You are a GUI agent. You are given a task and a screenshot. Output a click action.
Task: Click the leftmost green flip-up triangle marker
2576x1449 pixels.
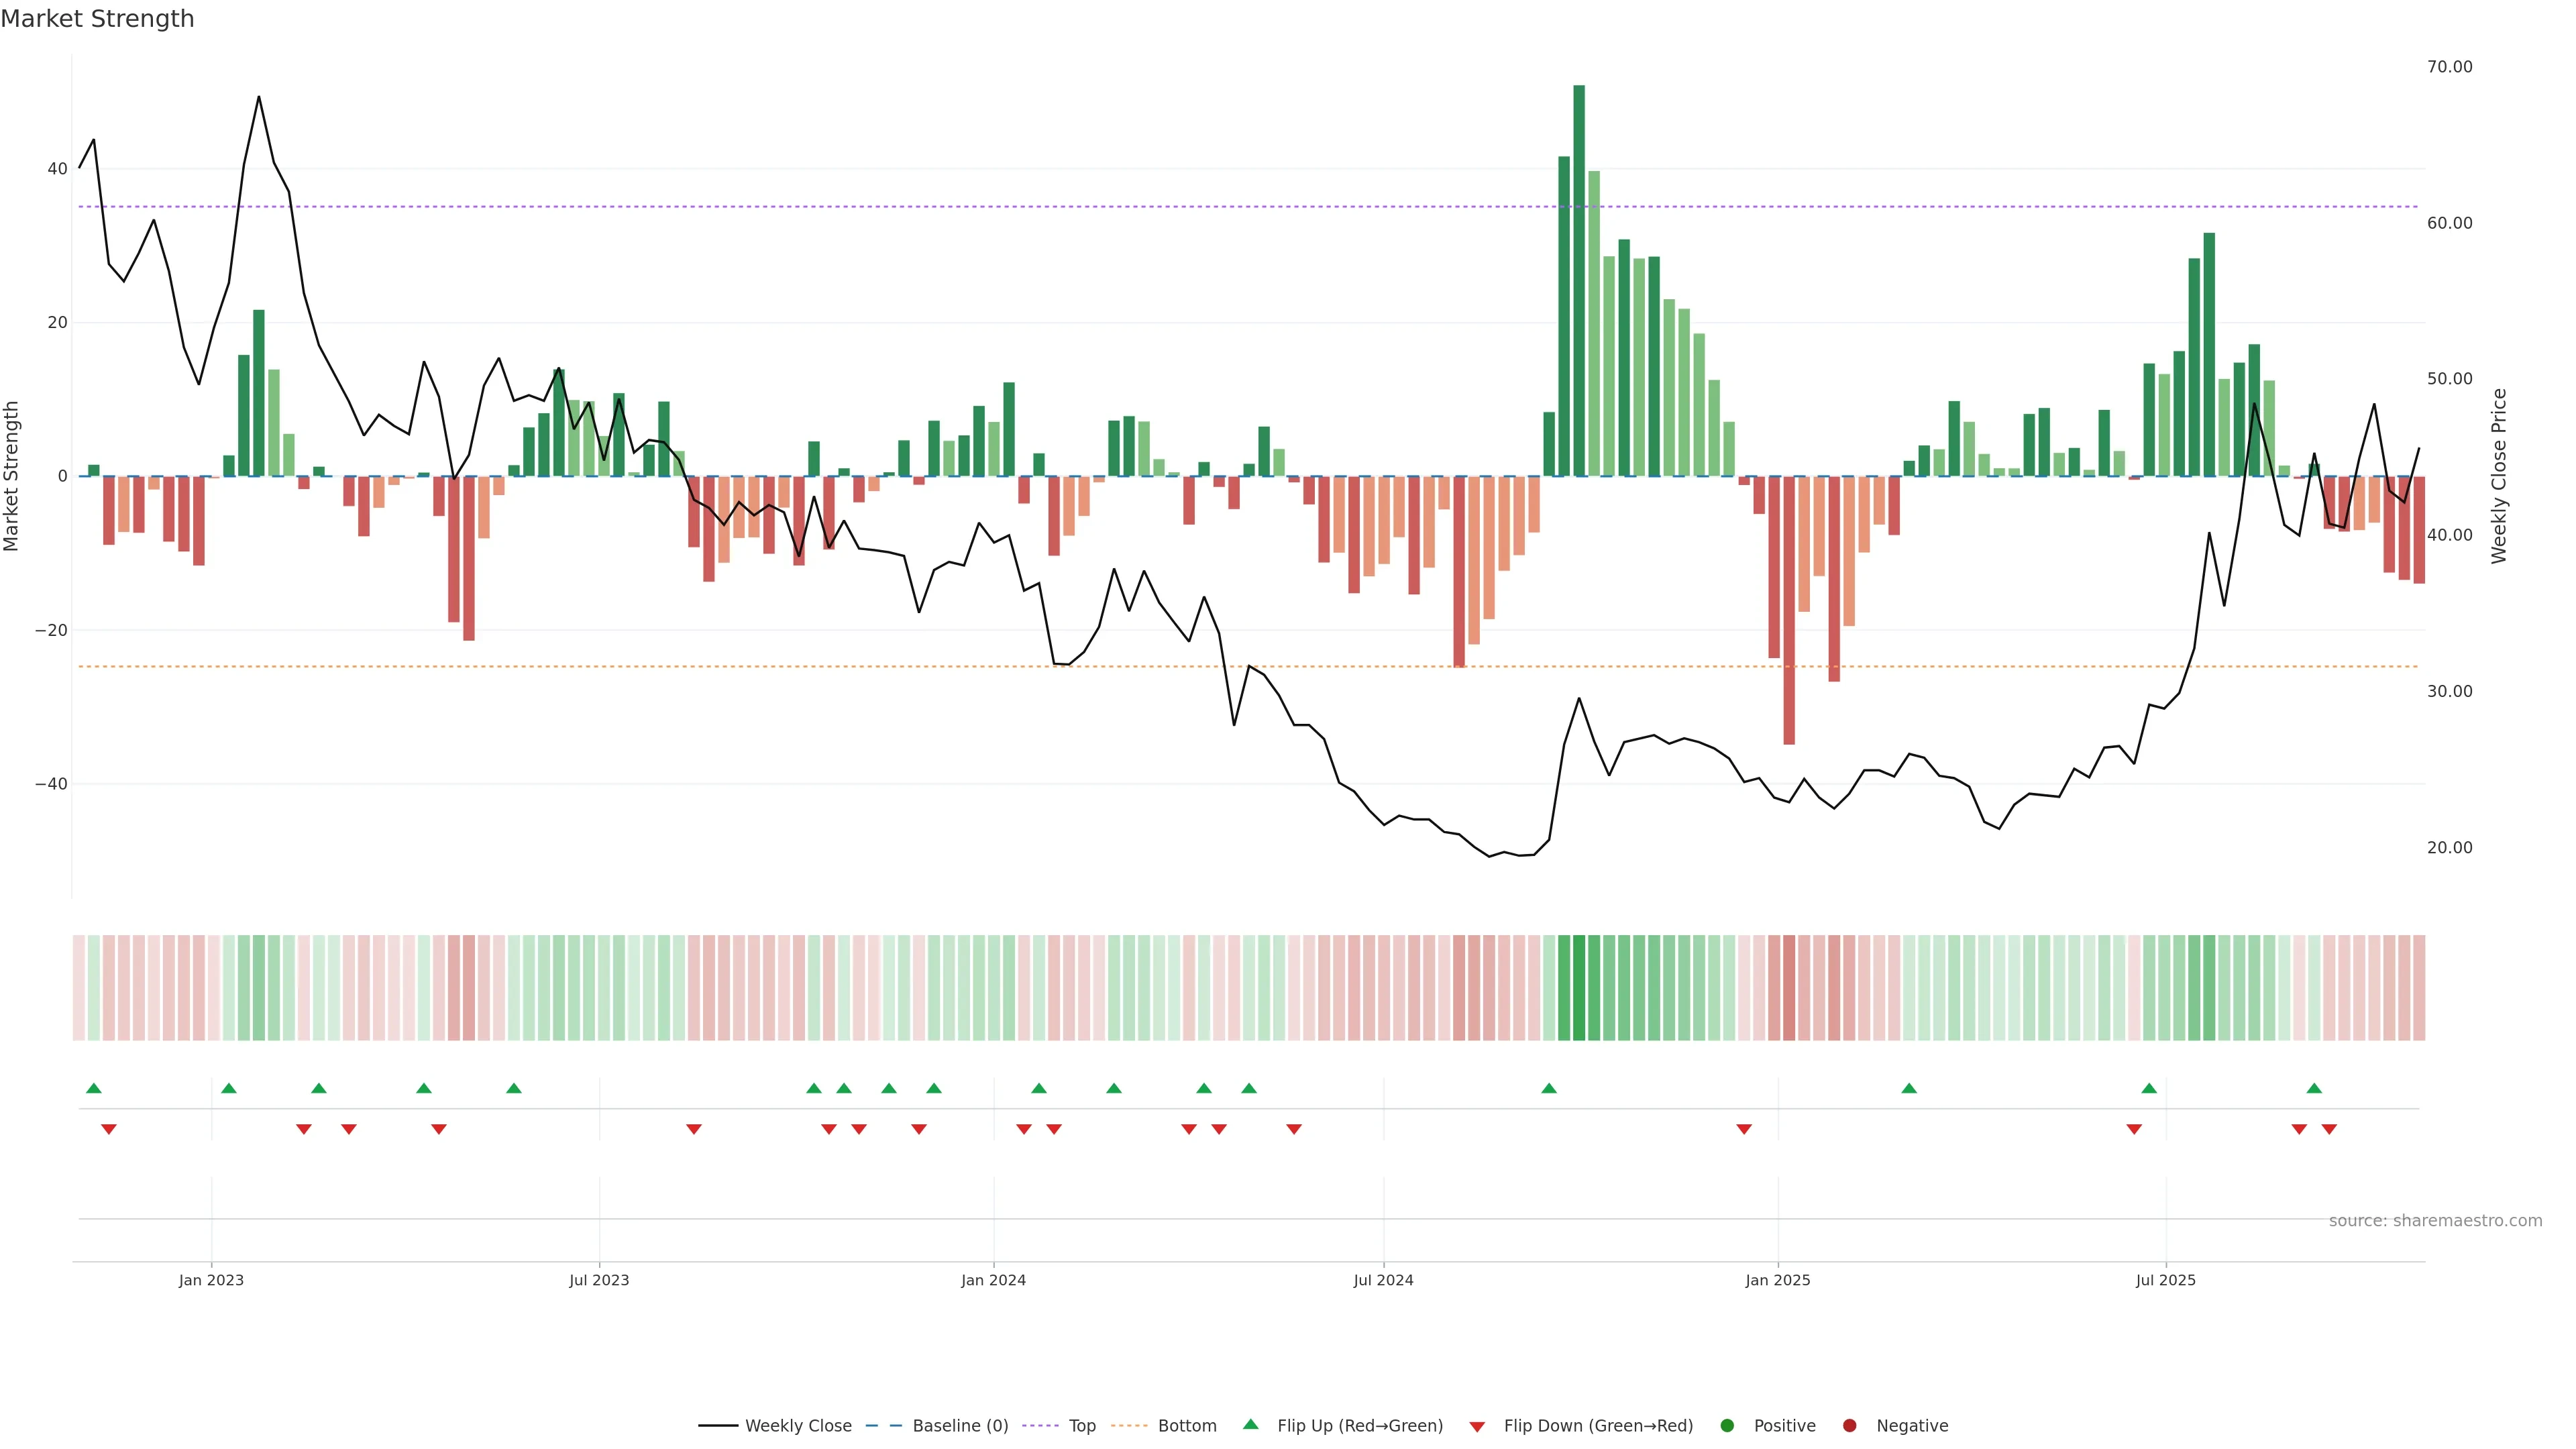click(x=94, y=1088)
